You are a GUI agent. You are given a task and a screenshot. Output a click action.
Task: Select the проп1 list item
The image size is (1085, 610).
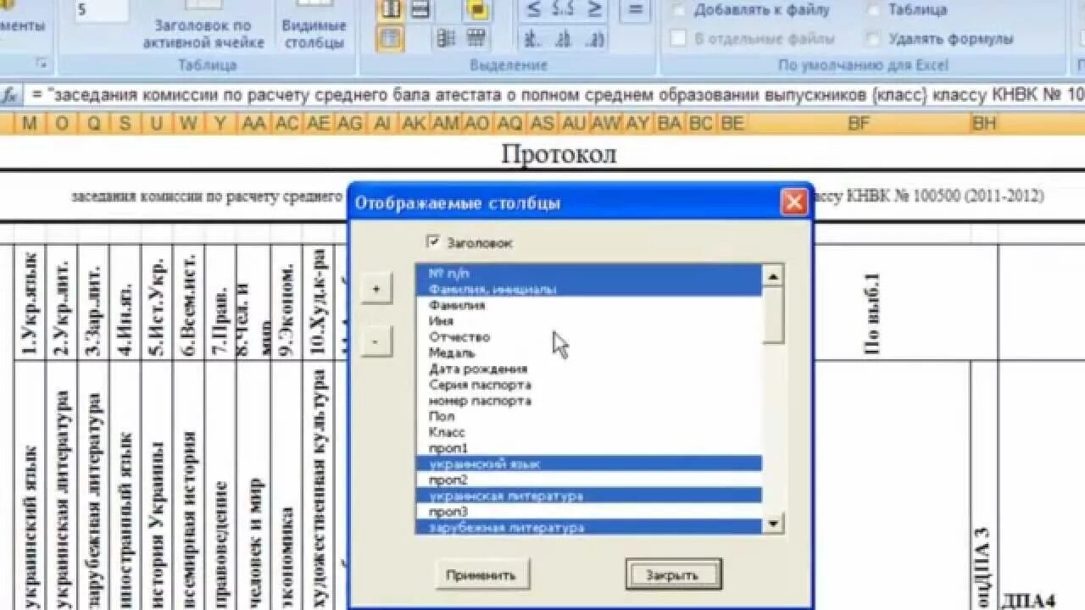pos(589,448)
